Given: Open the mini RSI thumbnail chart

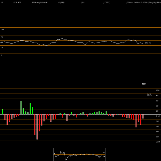Looking at the screenshot, I should tap(80, 154).
